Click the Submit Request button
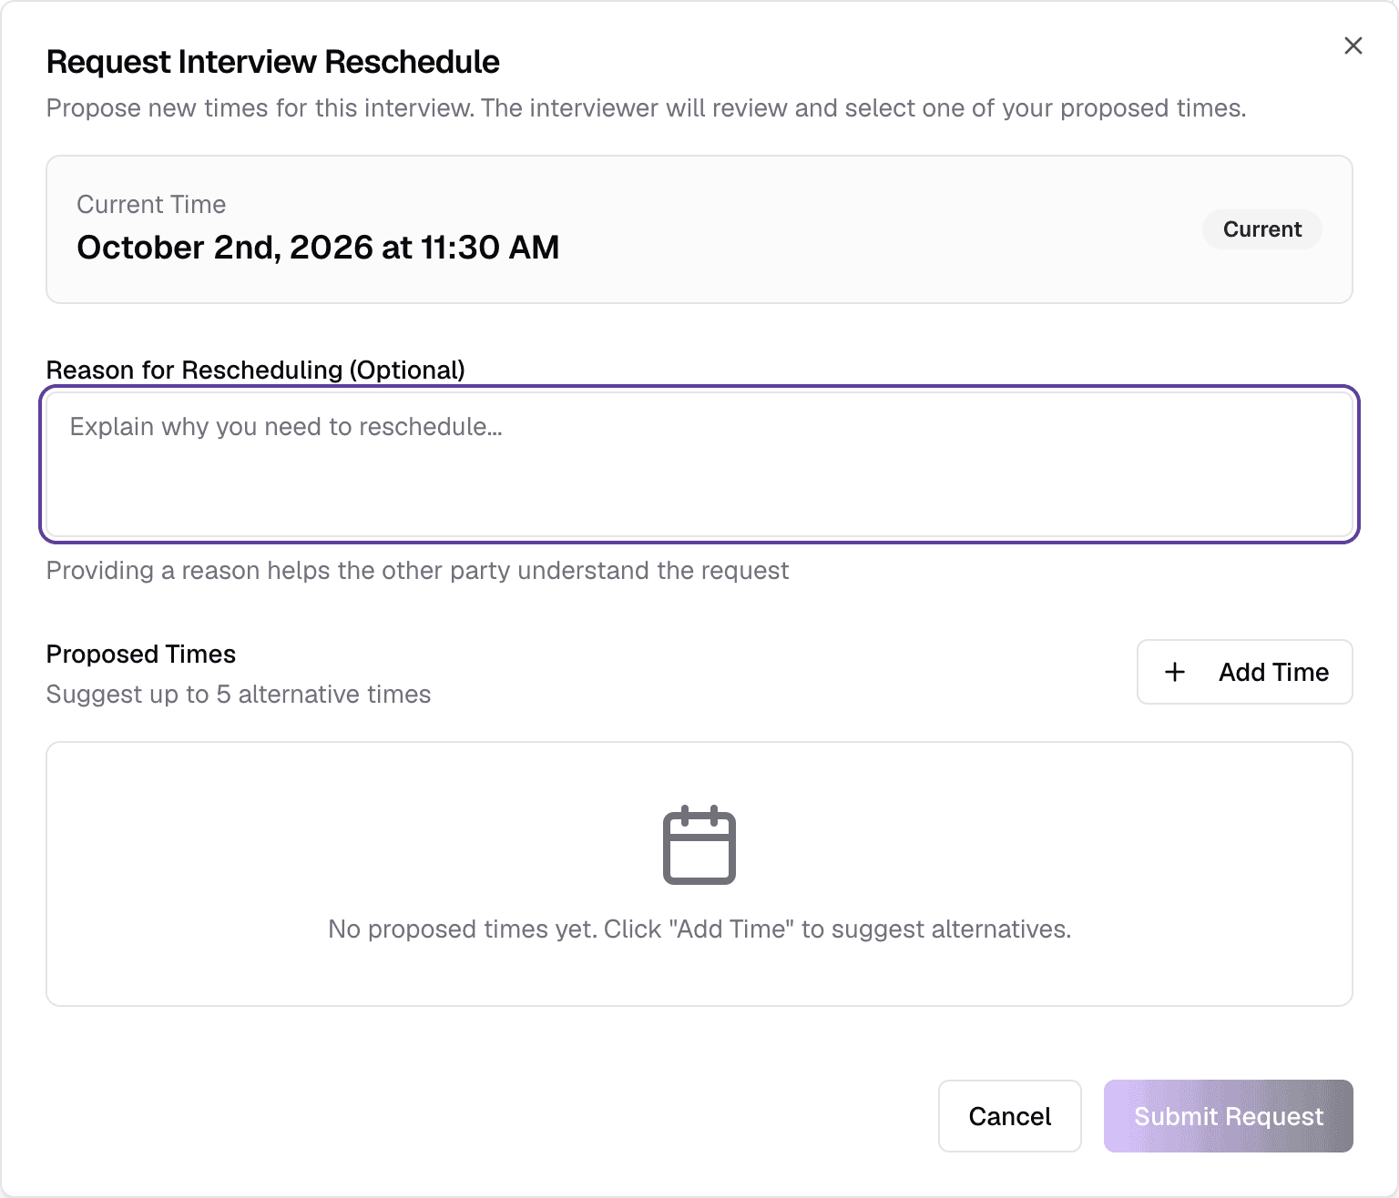 (x=1229, y=1116)
